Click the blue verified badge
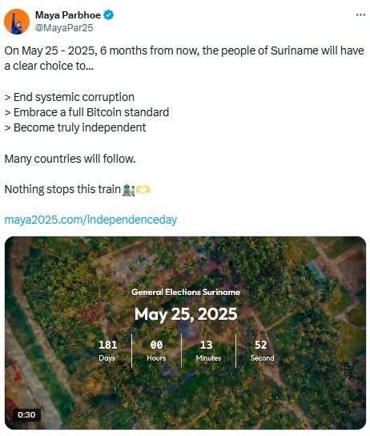Screen dimensions: 370x436 [x=109, y=15]
